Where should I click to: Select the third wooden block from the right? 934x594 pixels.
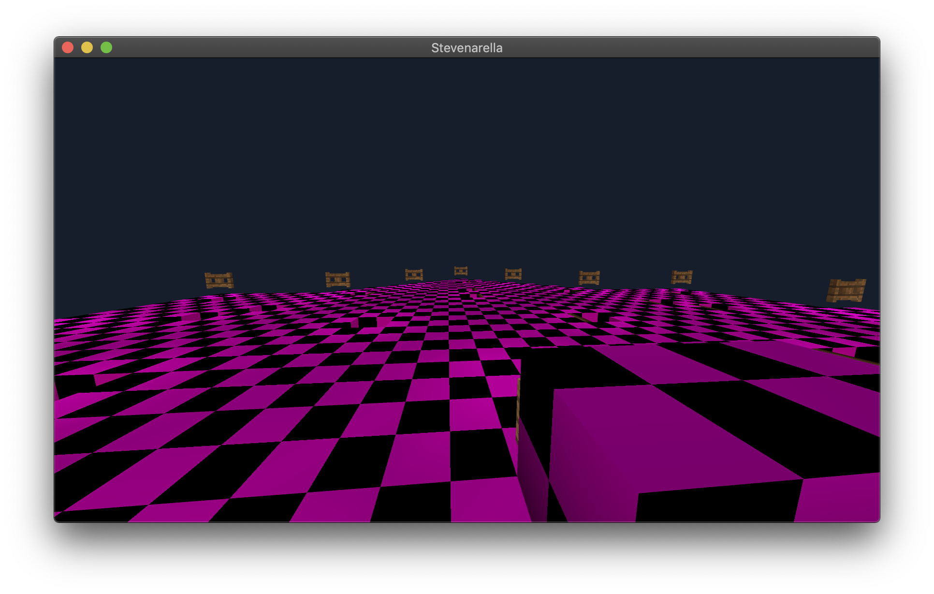click(x=589, y=278)
